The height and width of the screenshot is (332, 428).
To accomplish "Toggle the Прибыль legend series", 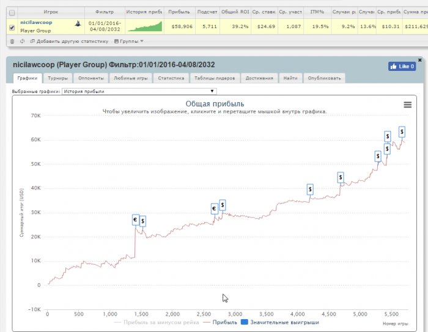I will pos(220,322).
